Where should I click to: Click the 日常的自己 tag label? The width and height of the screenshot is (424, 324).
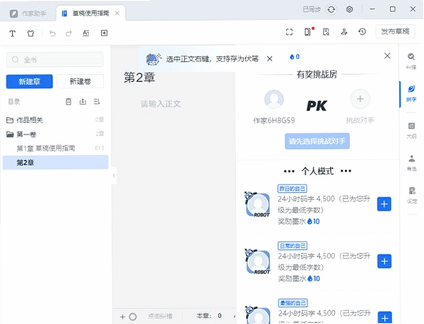point(293,246)
